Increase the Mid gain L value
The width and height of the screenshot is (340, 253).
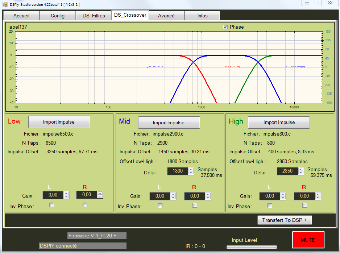173,194
